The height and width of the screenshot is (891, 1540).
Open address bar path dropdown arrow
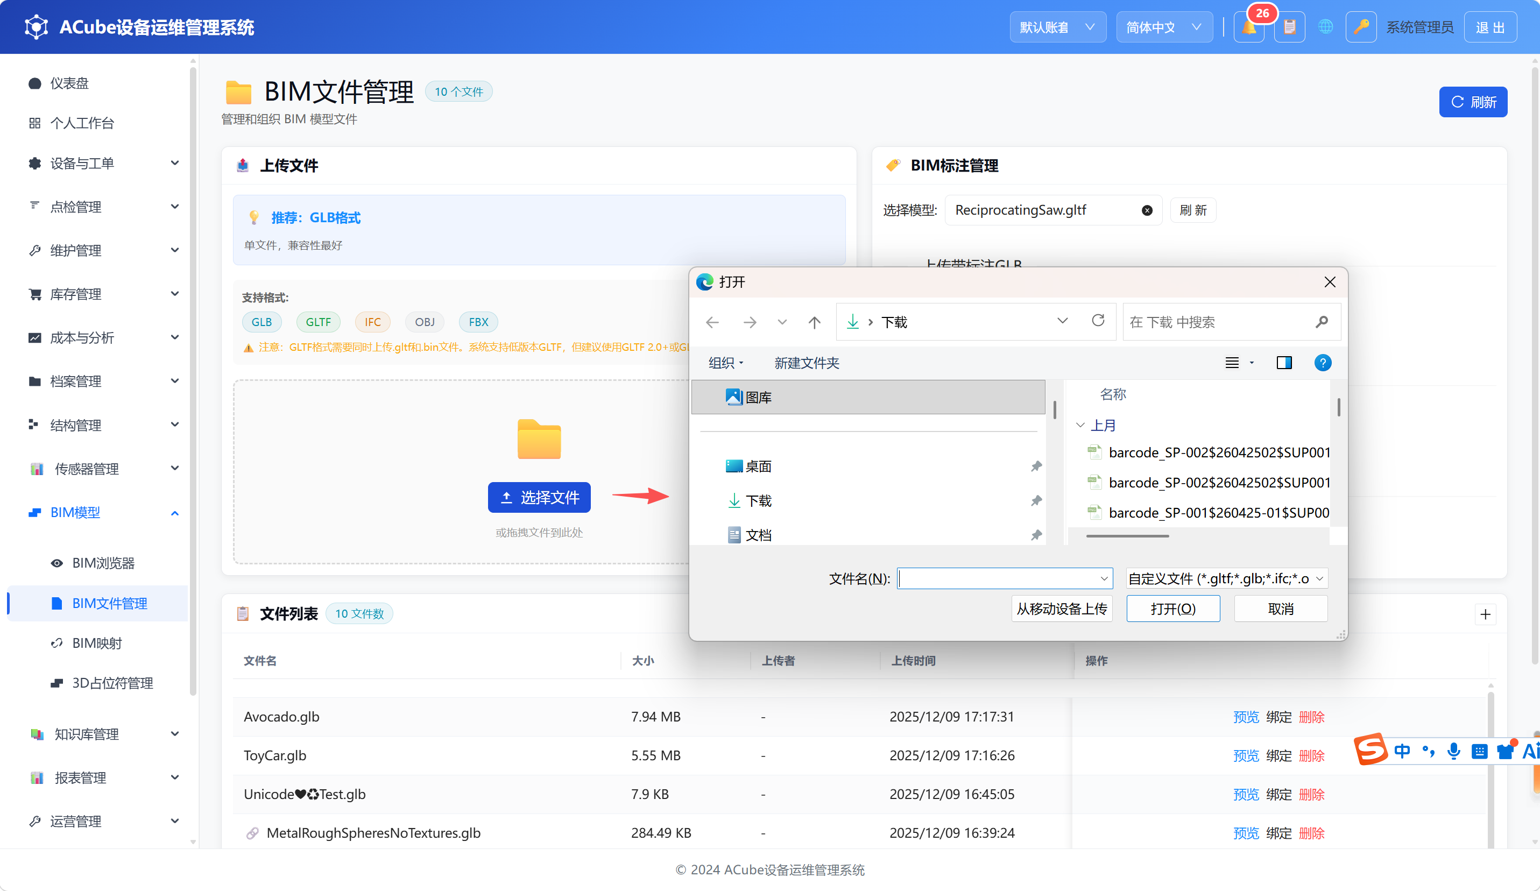click(1062, 321)
